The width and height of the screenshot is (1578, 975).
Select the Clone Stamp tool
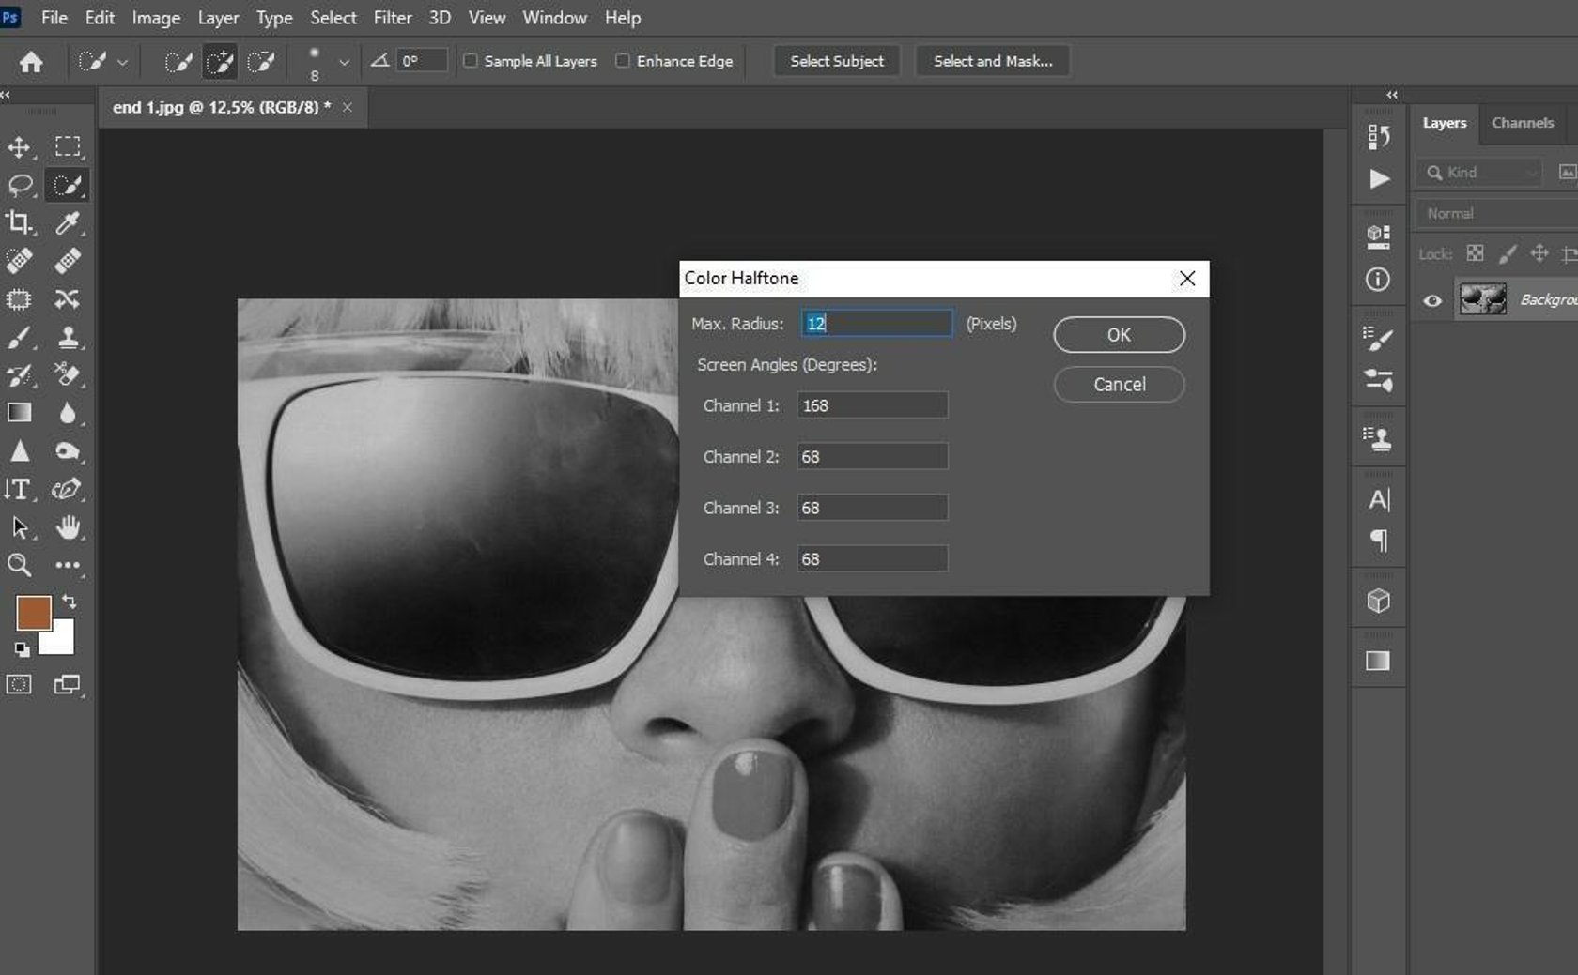66,339
